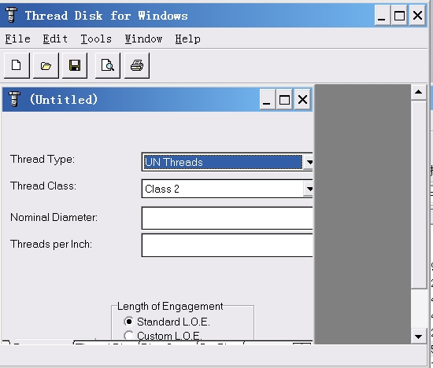Maximize the Thread Disk for Windows application
This screenshot has width=433, height=368.
point(399,16)
